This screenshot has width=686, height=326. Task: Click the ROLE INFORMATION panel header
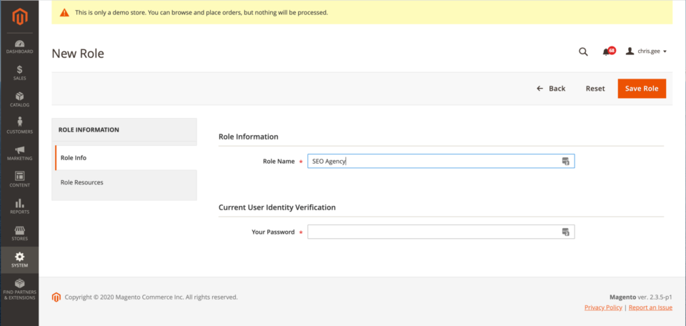coord(124,129)
